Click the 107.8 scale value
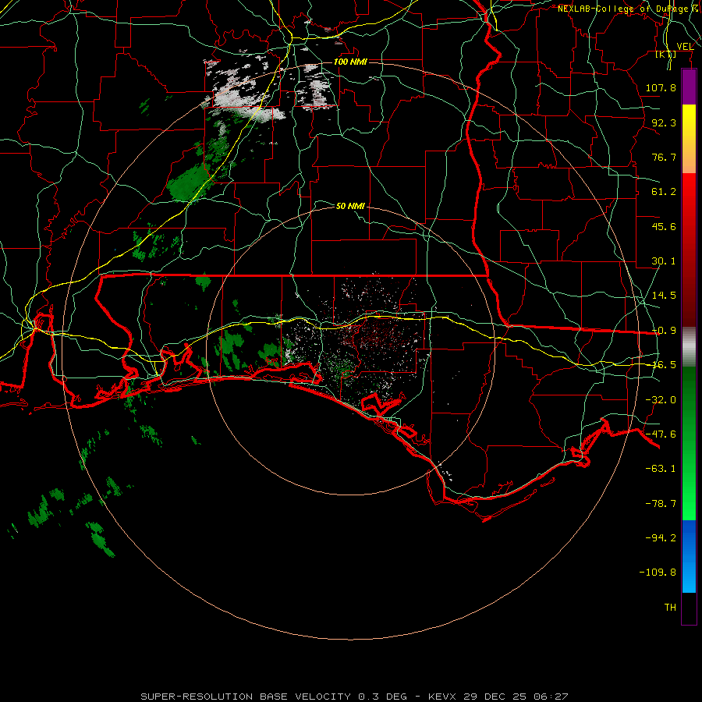Screen dimensions: 702x702 661,87
